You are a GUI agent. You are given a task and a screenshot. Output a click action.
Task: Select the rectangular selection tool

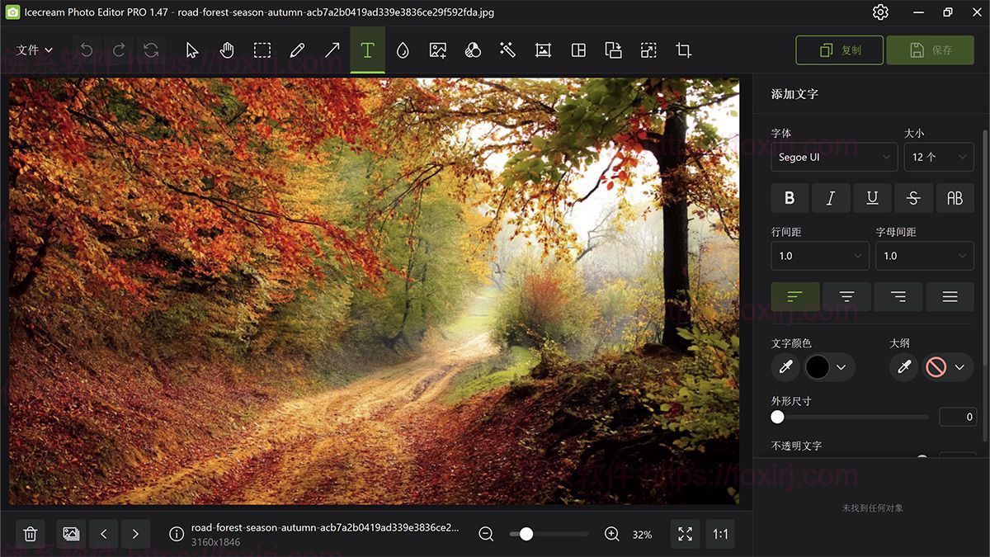point(262,50)
